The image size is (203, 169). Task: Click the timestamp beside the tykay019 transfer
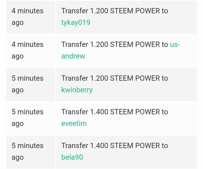[x=28, y=16]
